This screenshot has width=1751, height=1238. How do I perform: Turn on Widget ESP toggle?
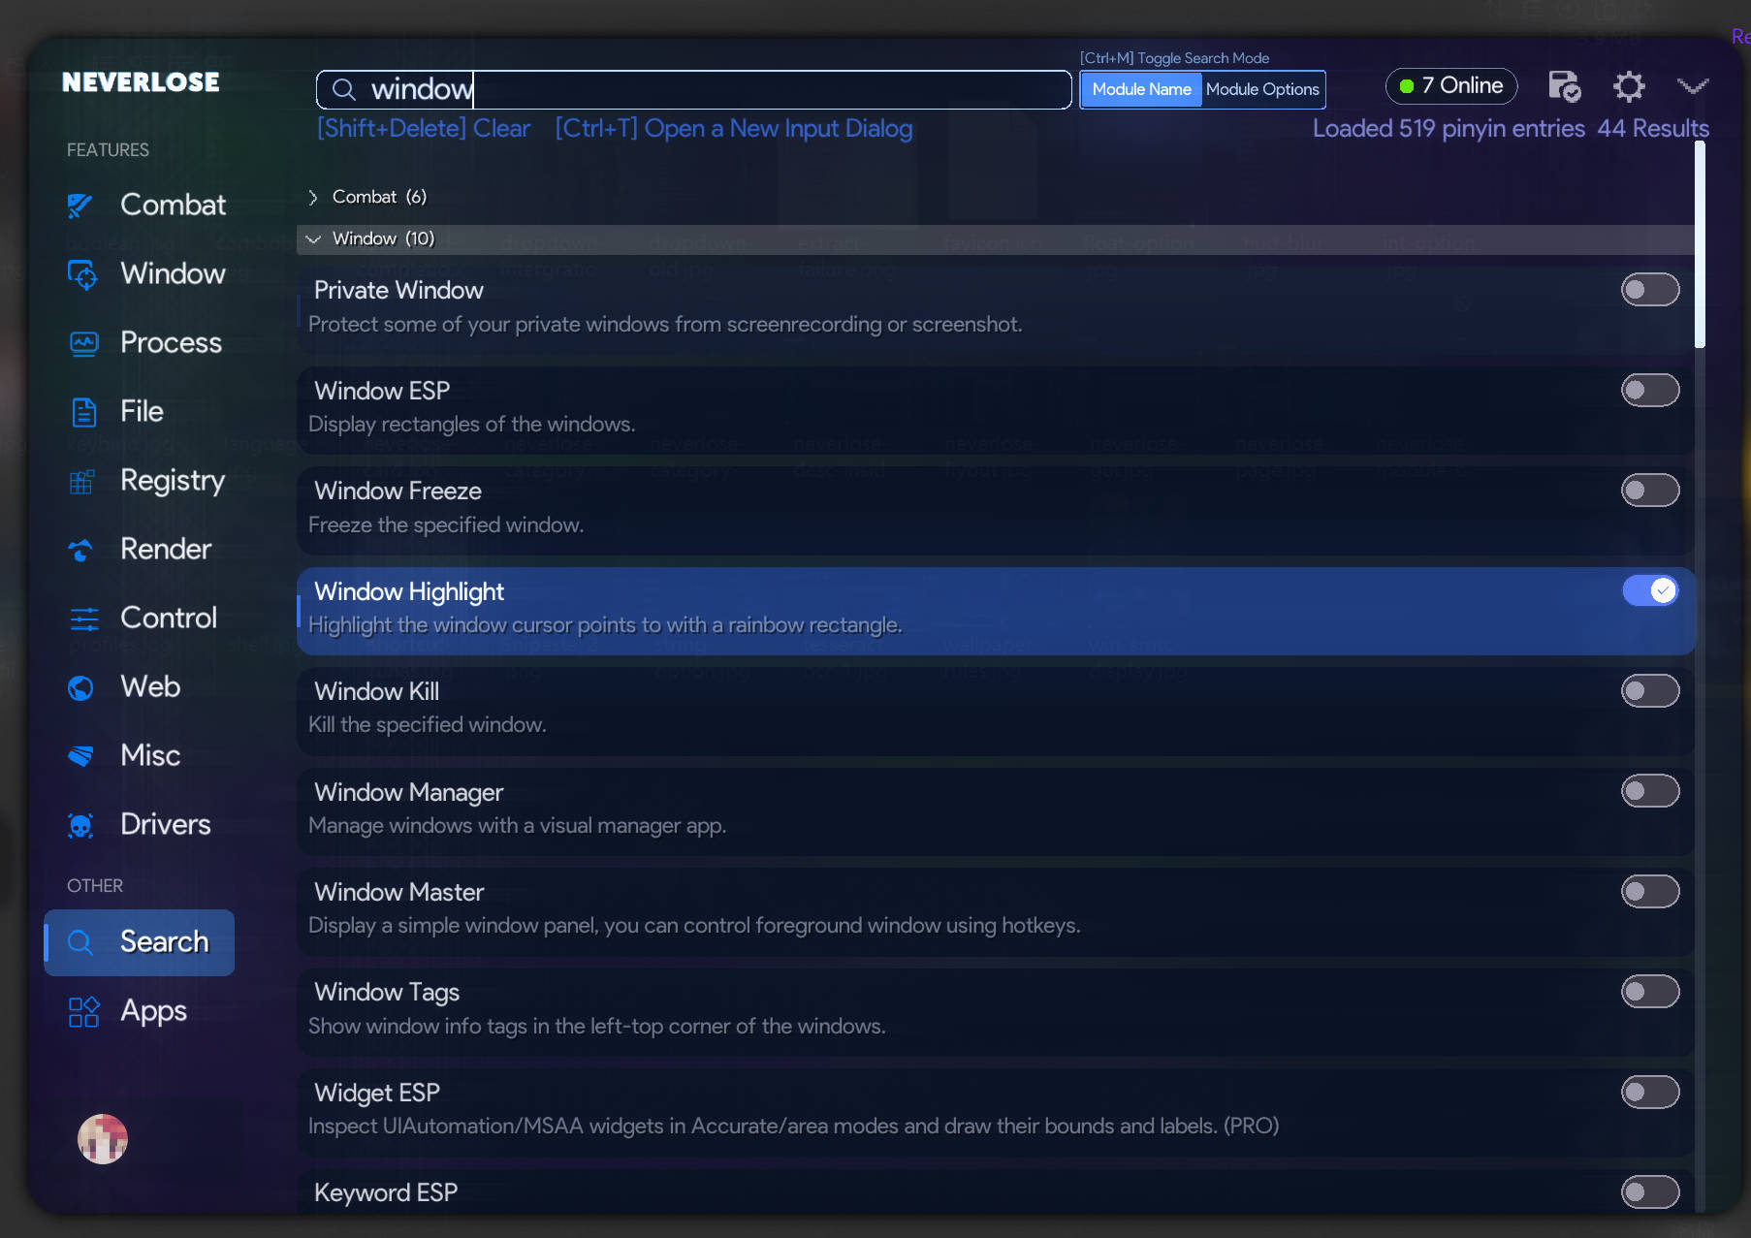[1650, 1092]
